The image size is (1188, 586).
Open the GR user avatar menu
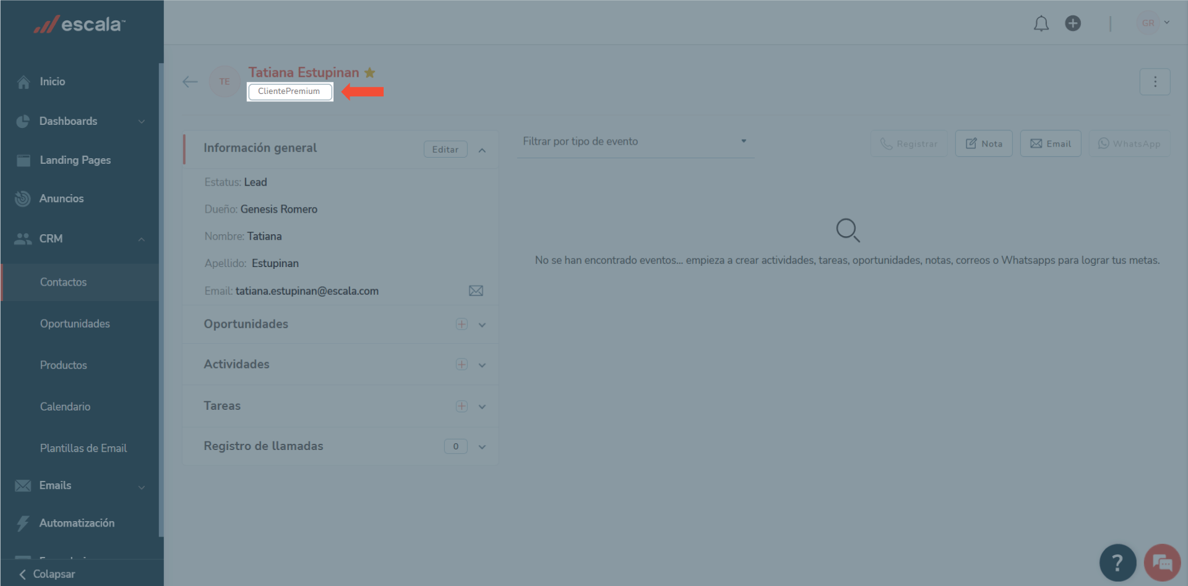1148,23
